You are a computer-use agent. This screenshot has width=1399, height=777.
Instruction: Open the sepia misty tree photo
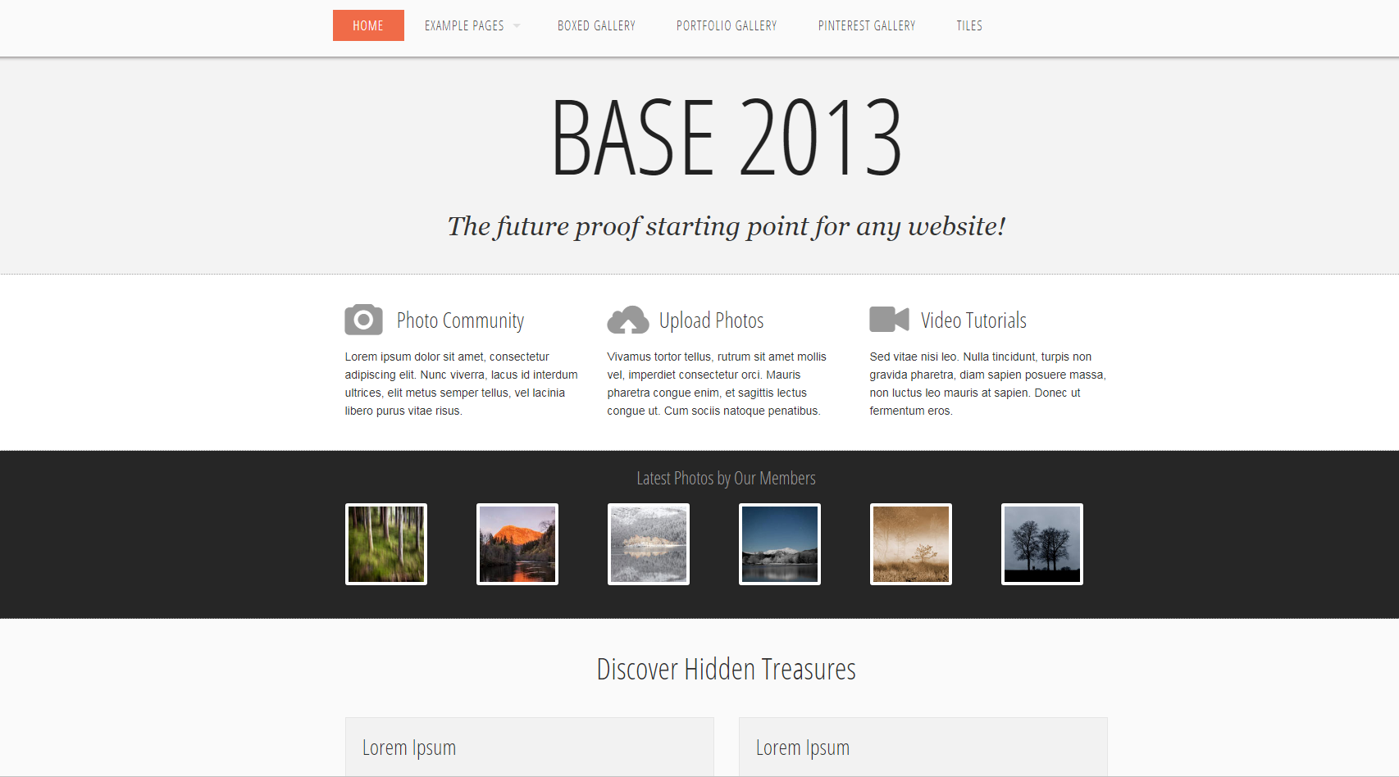coord(911,544)
